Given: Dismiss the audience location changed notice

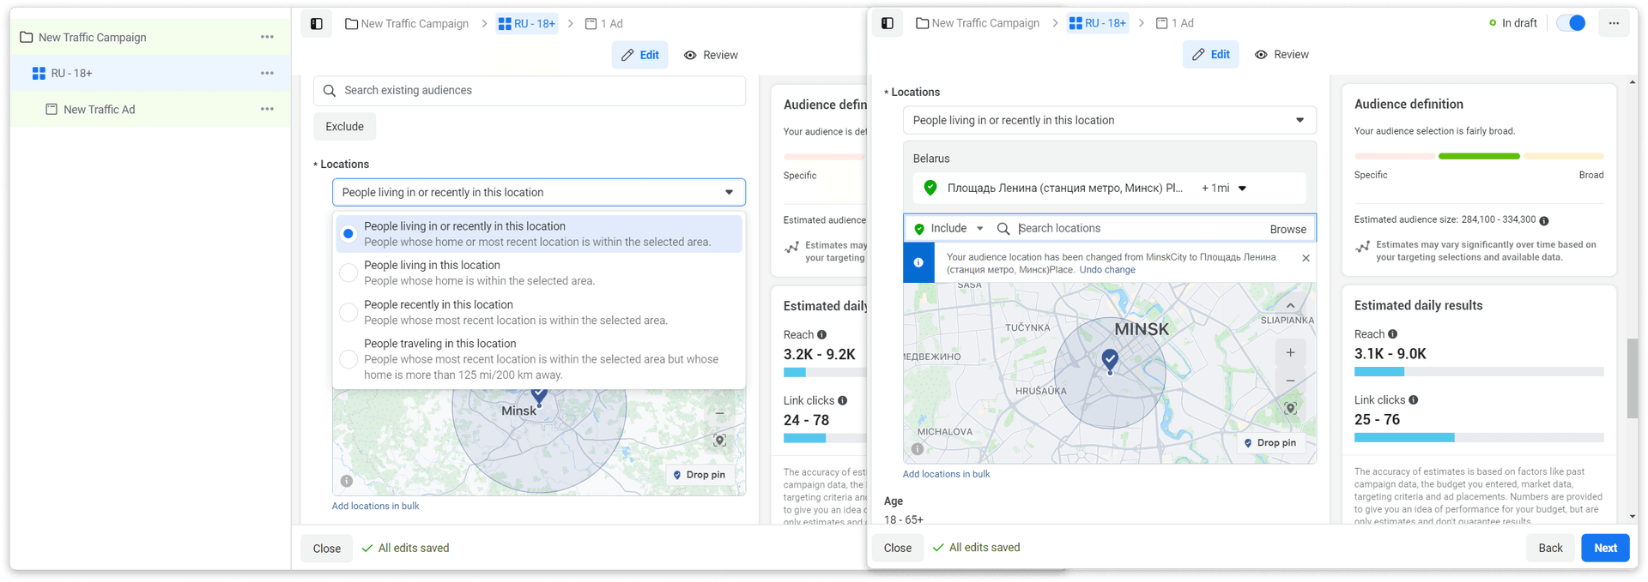Looking at the screenshot, I should [1306, 258].
